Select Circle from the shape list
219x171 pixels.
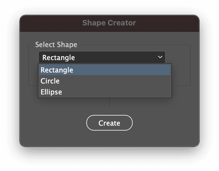tap(105, 81)
